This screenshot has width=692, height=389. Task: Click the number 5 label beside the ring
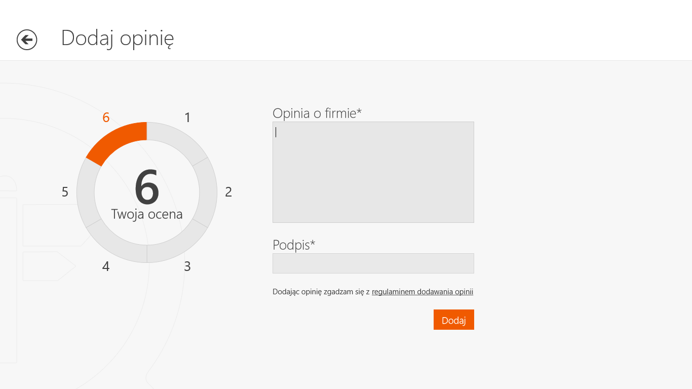(x=65, y=192)
